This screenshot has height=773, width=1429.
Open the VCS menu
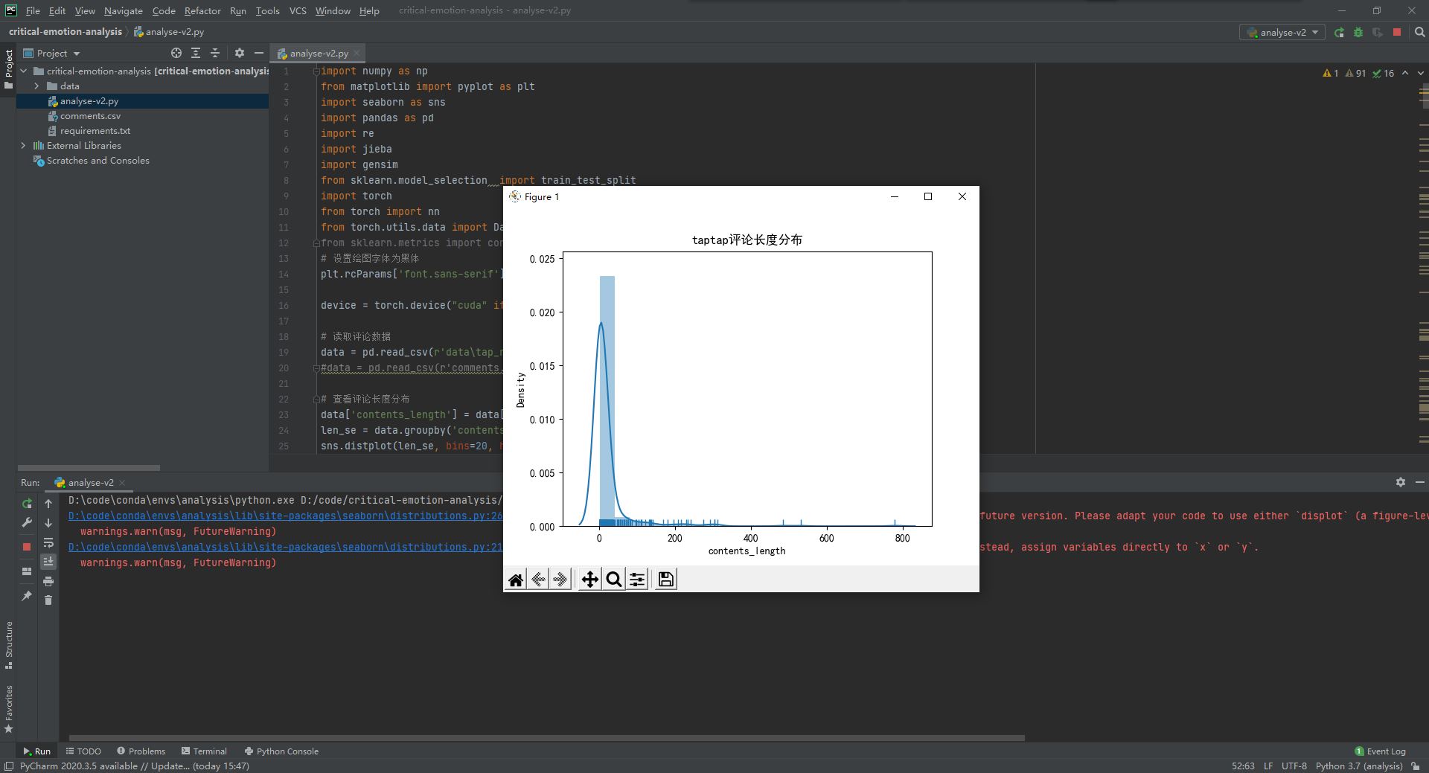[298, 10]
